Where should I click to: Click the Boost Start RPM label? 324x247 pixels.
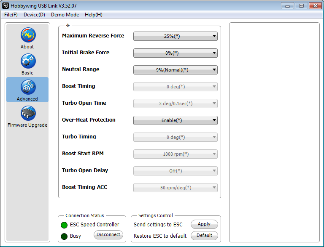83,154
